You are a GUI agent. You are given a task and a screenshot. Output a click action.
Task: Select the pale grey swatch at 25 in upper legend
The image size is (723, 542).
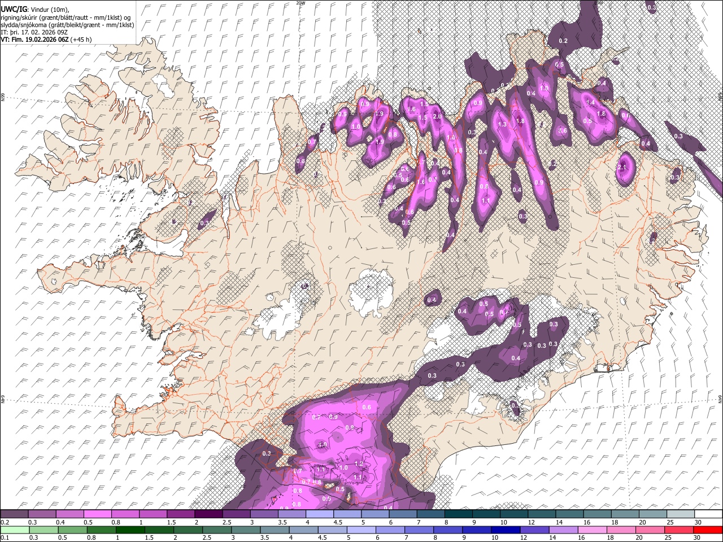click(x=681, y=514)
